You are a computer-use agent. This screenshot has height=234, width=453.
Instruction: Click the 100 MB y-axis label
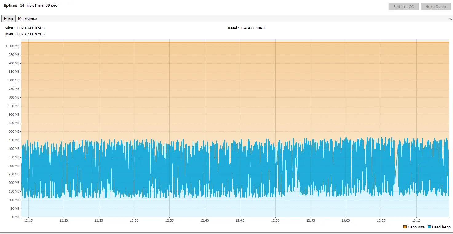coord(14,200)
